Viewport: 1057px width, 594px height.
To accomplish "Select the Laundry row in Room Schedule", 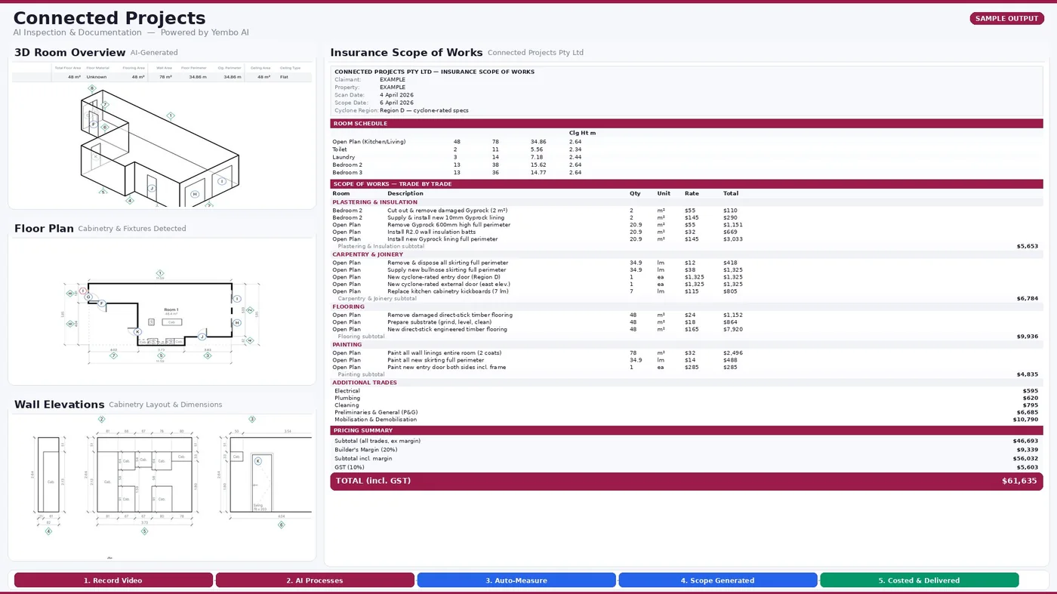I will [686, 157].
